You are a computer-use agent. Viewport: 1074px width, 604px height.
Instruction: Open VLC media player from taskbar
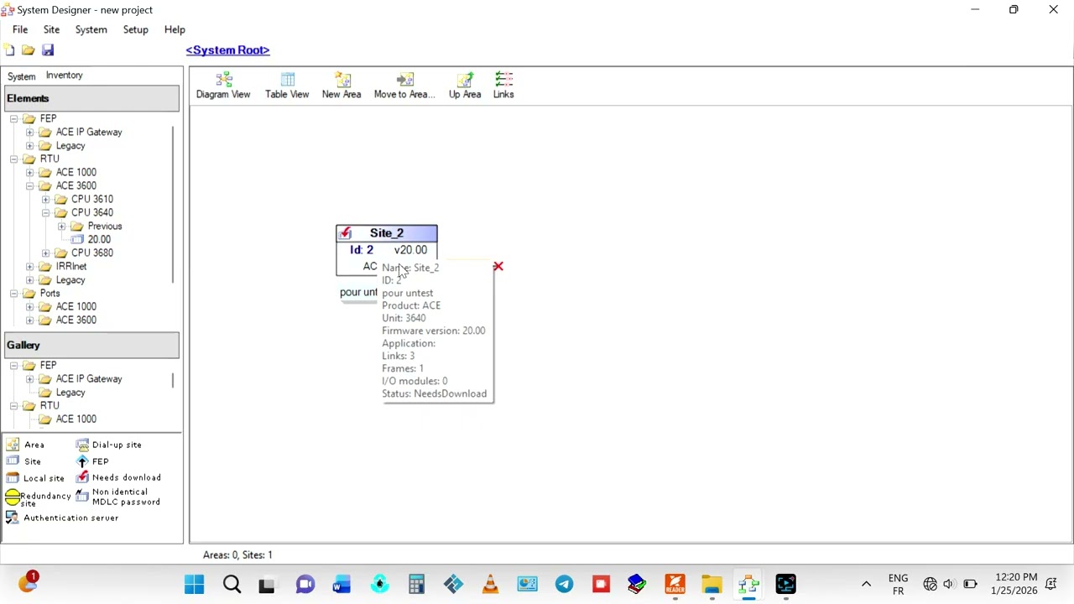pyautogui.click(x=490, y=584)
